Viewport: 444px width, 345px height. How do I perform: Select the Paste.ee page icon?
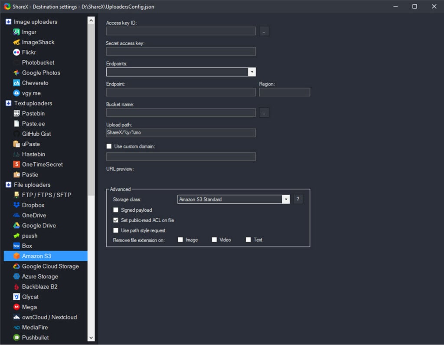click(16, 124)
